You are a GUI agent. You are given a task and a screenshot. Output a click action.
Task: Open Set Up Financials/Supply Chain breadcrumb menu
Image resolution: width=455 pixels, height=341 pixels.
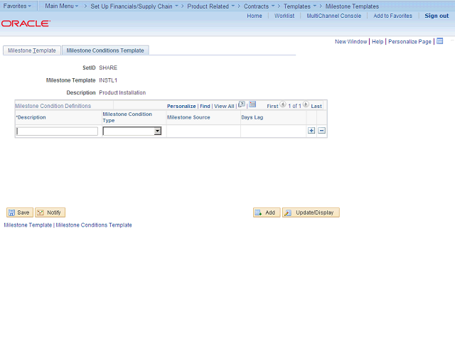pyautogui.click(x=134, y=6)
